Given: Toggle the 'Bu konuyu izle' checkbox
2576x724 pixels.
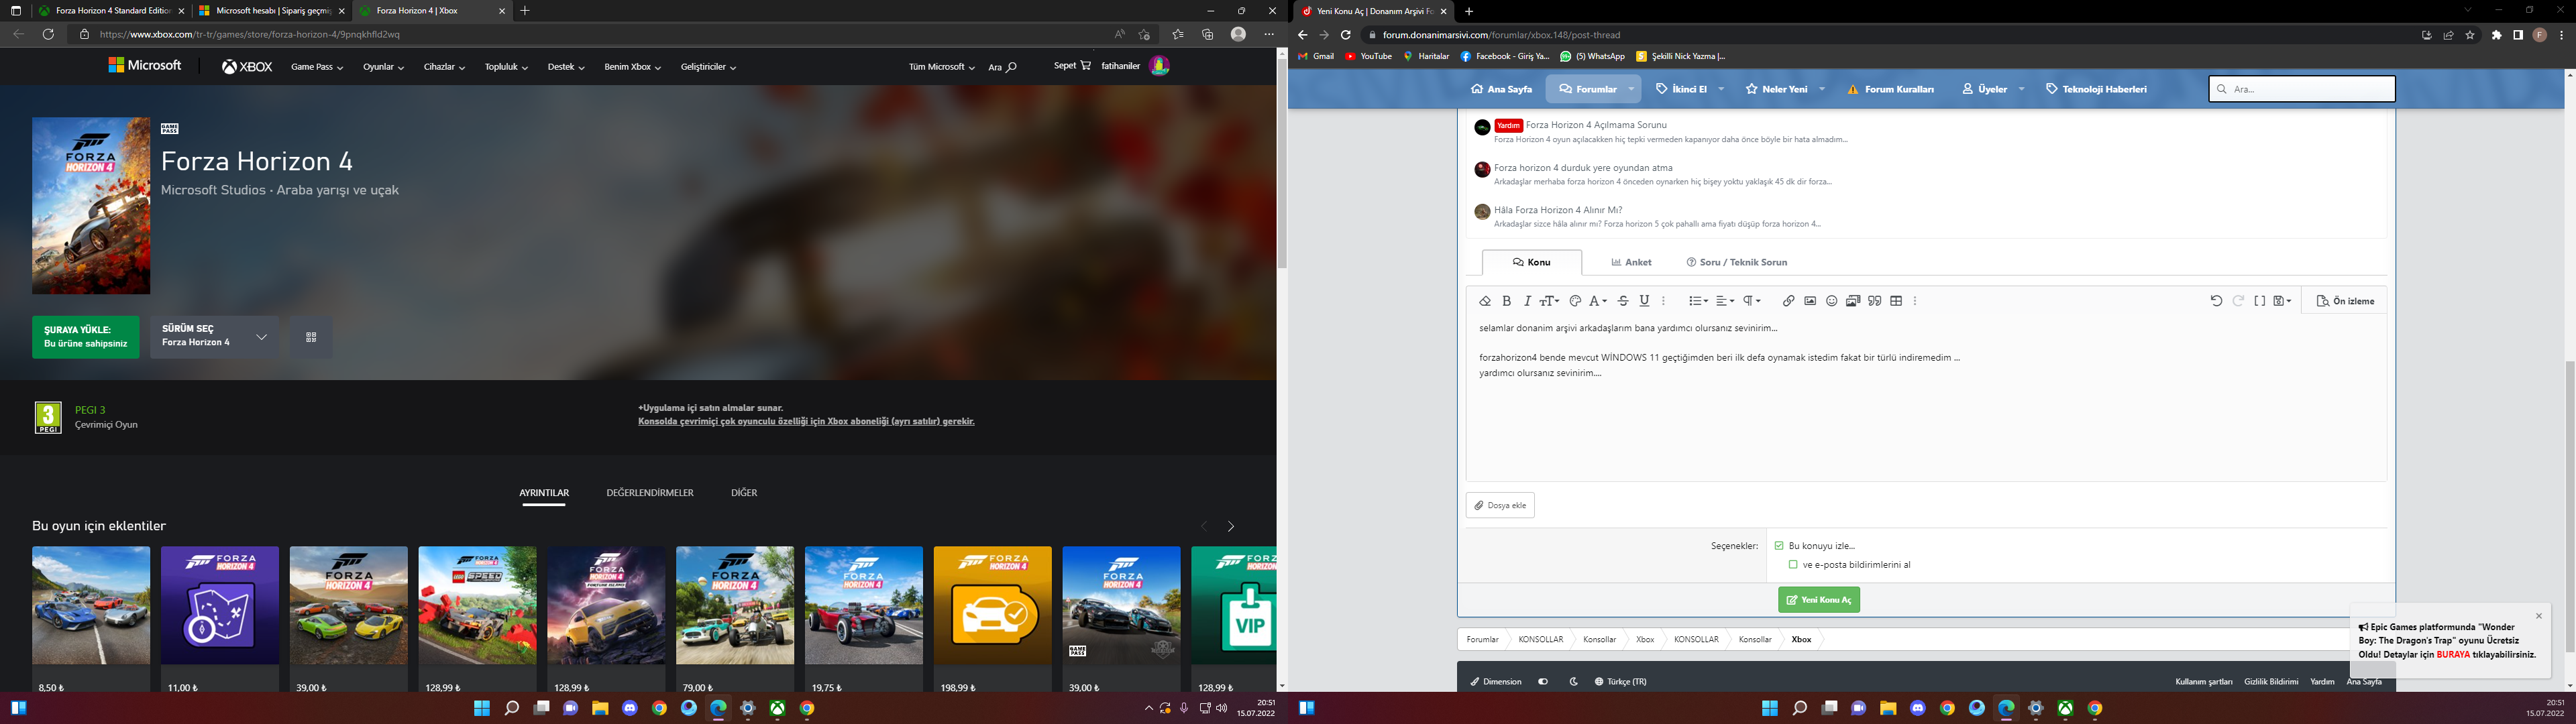Looking at the screenshot, I should 1779,546.
